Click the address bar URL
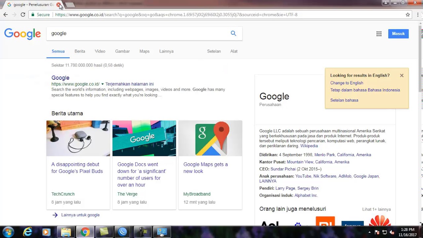Viewport: 423px width, 238px height. (x=176, y=15)
